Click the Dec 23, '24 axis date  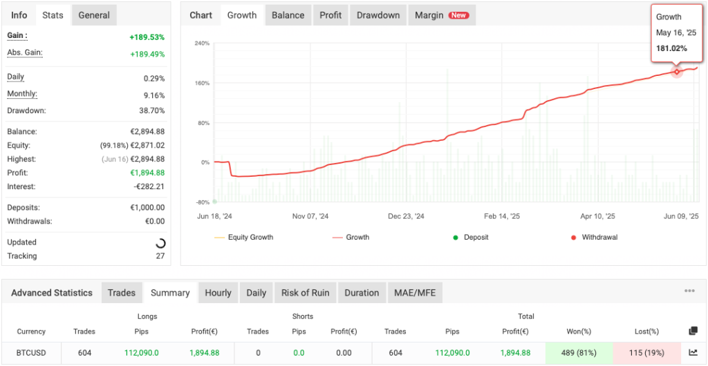click(406, 216)
